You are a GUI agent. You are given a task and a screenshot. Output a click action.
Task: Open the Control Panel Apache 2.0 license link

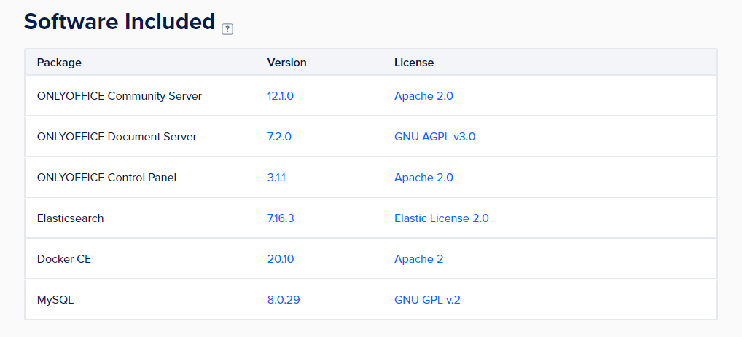point(423,178)
